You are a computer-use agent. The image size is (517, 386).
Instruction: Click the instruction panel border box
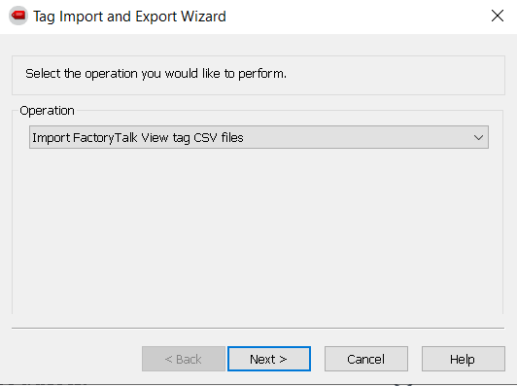pos(258,75)
